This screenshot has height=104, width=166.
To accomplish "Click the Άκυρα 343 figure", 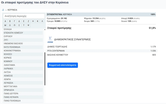I will click(92, 21).
